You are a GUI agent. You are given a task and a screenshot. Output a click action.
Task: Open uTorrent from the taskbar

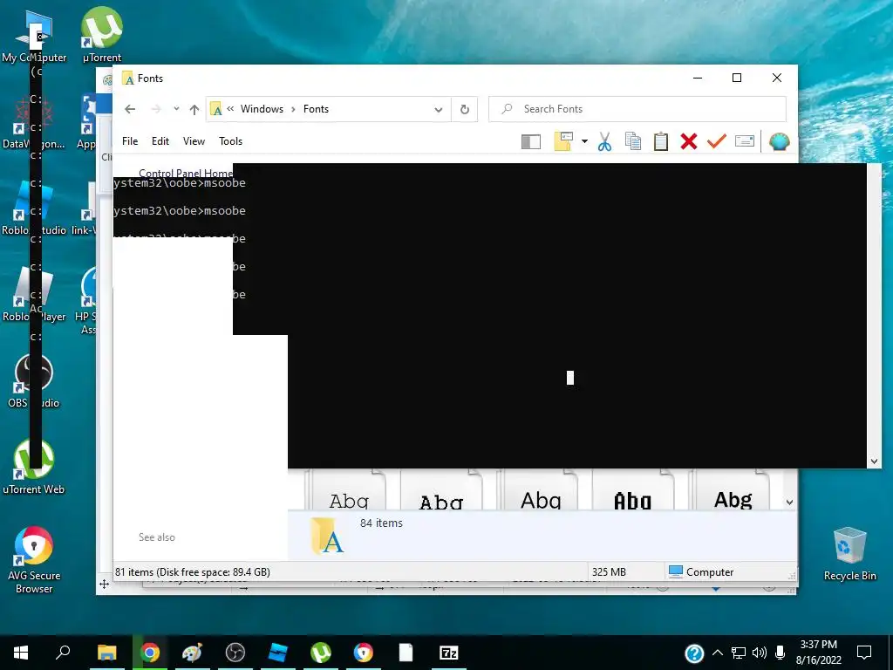(321, 653)
